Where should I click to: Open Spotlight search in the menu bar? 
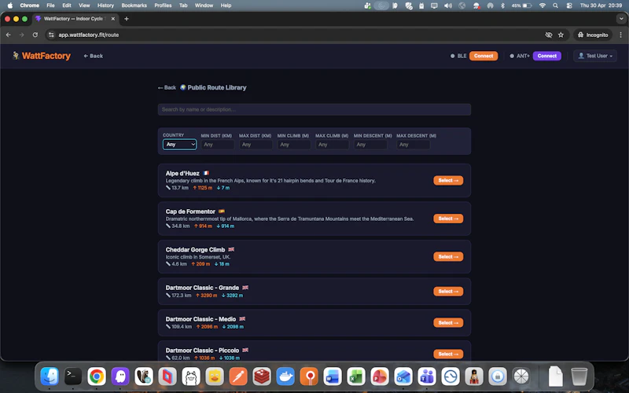(556, 6)
